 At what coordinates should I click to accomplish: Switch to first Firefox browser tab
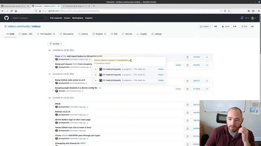[x=15, y=6]
